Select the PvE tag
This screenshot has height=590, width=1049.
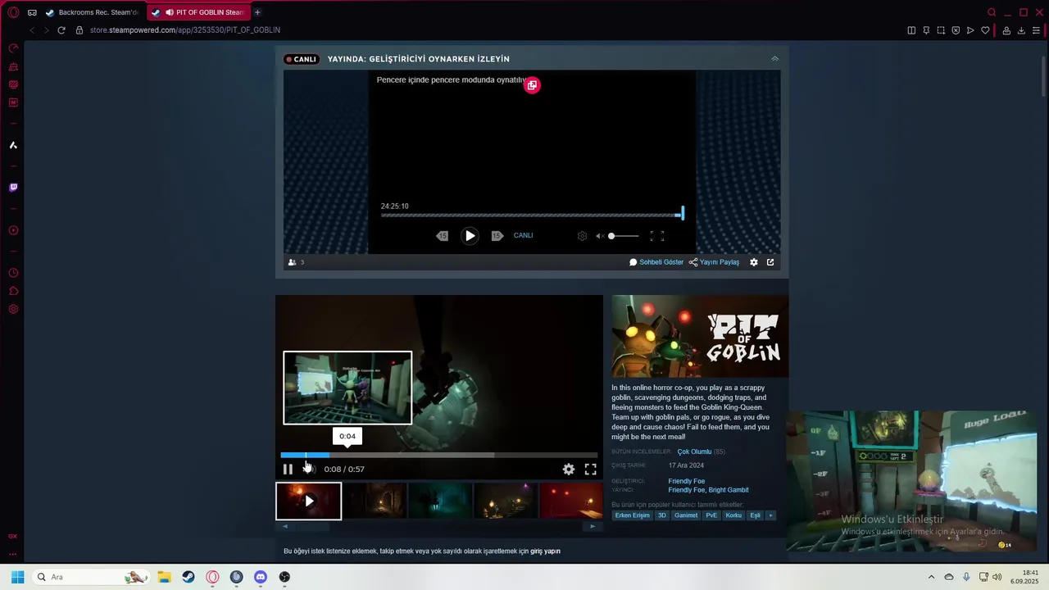[x=711, y=515]
